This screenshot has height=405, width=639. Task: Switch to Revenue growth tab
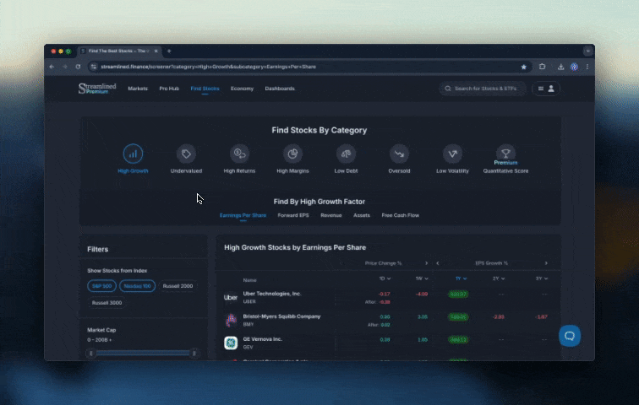pyautogui.click(x=331, y=215)
